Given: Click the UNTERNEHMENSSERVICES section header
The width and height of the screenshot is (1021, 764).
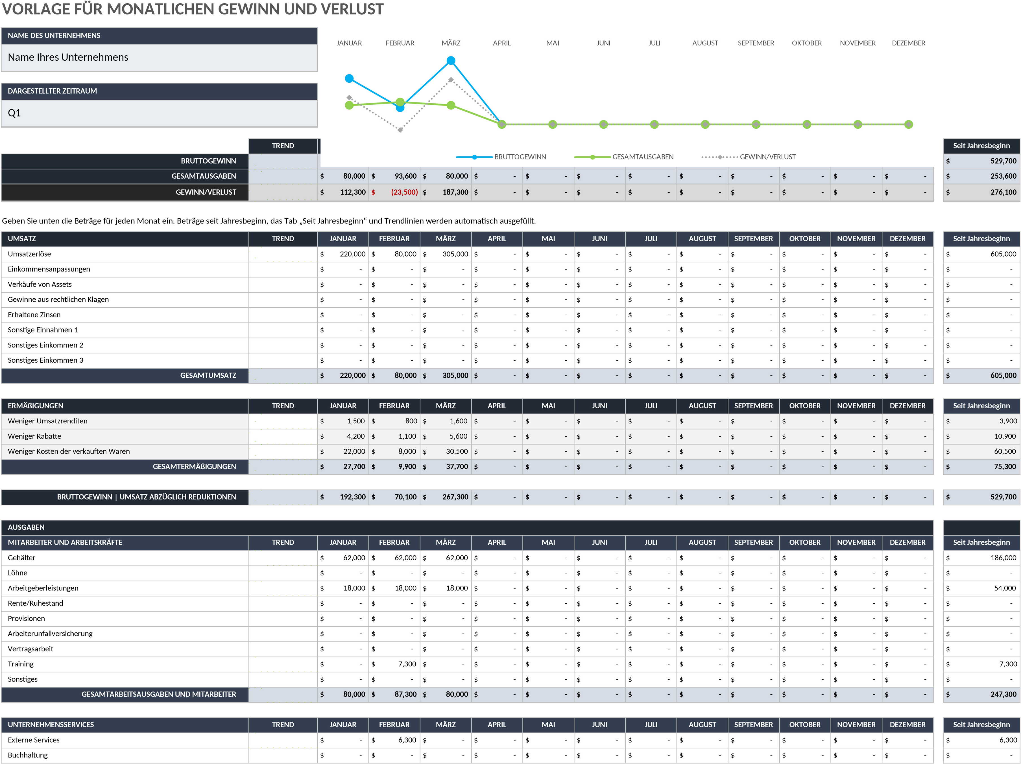Looking at the screenshot, I should 125,725.
